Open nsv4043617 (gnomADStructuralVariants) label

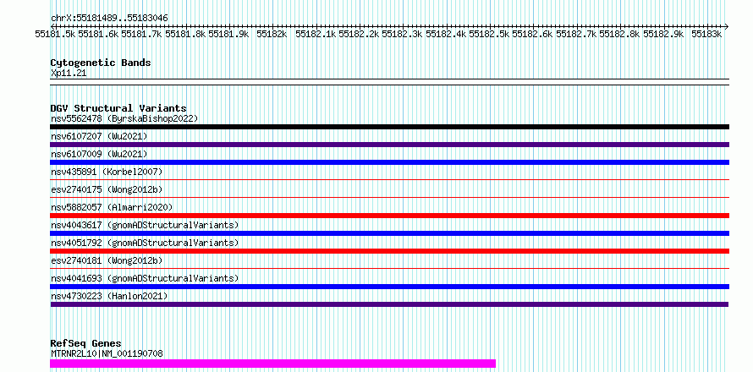point(145,225)
